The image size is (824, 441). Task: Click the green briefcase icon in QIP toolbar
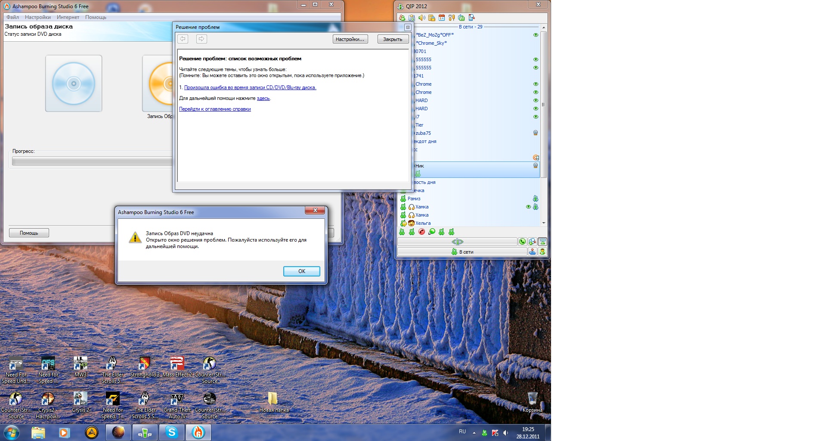(x=461, y=18)
